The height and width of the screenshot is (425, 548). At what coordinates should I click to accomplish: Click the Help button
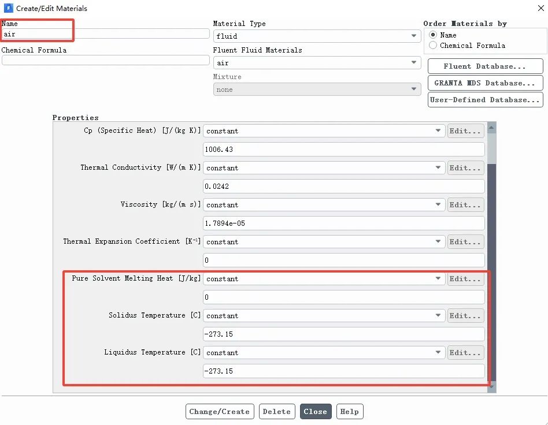pos(350,411)
